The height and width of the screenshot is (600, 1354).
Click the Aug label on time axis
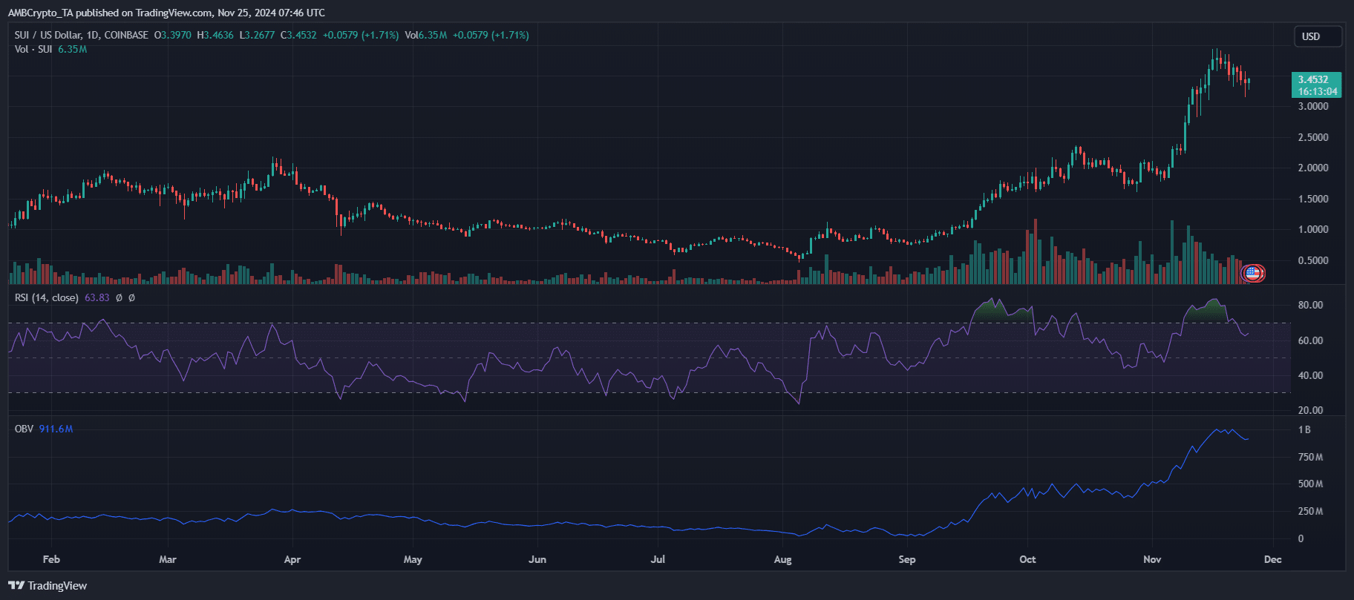(x=782, y=559)
